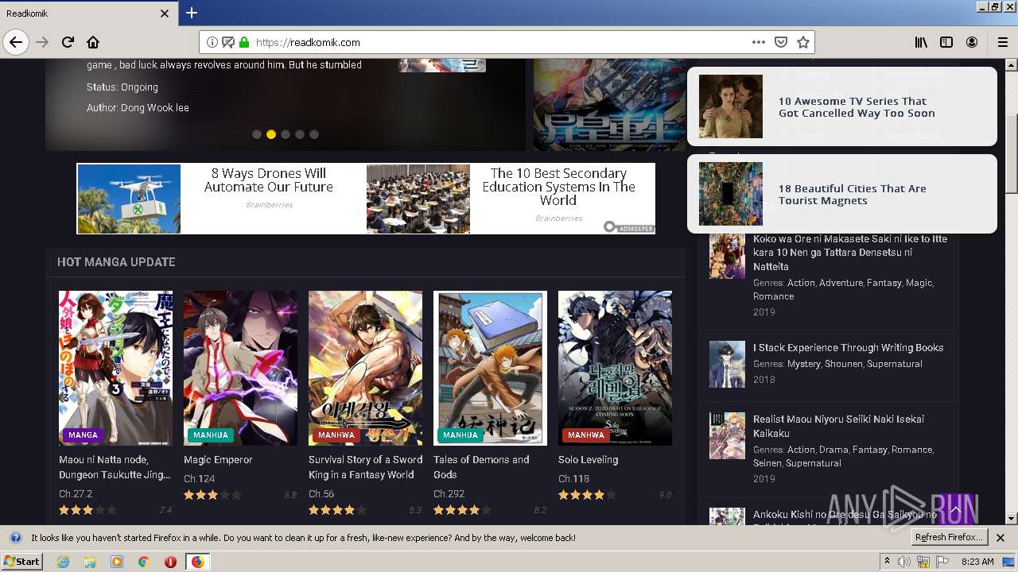Open chapter Ch.292 of Tales of Demons
1018x572 pixels.
point(449,494)
